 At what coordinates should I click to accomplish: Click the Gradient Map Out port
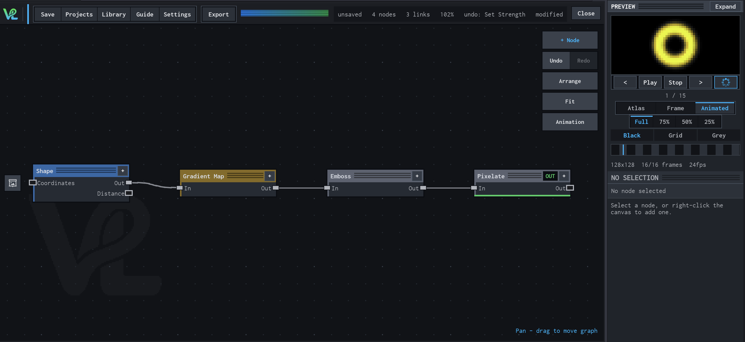click(276, 188)
